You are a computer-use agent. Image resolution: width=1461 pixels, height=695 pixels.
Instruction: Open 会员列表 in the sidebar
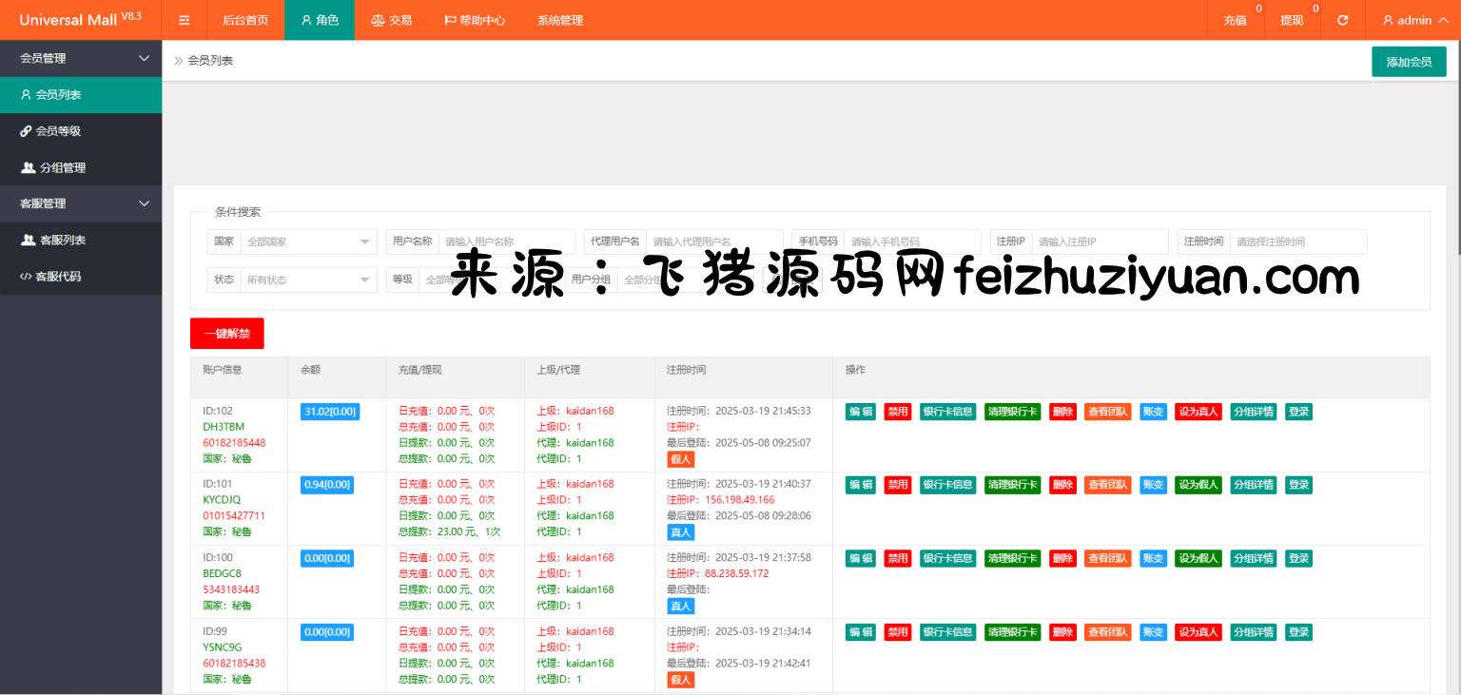point(58,95)
